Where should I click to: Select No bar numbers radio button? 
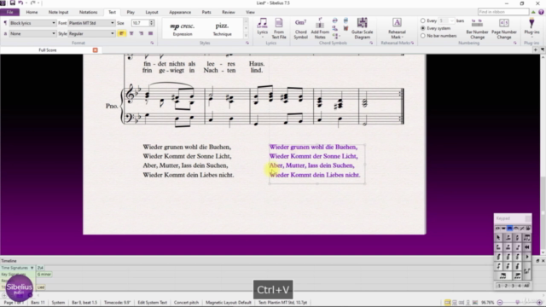point(423,36)
